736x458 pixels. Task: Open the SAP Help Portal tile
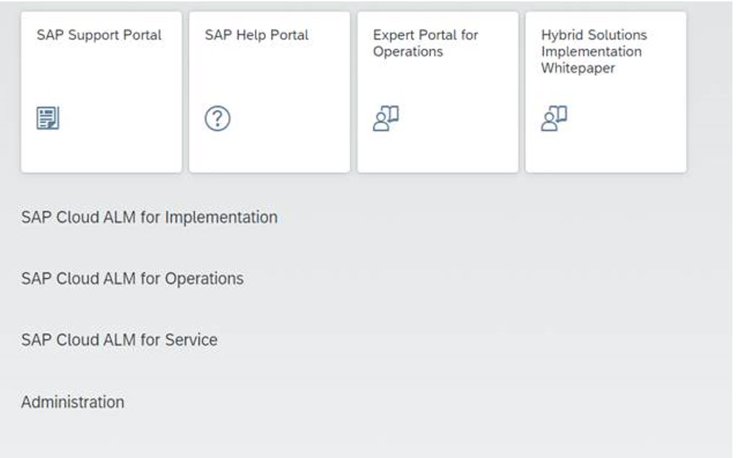click(x=269, y=92)
